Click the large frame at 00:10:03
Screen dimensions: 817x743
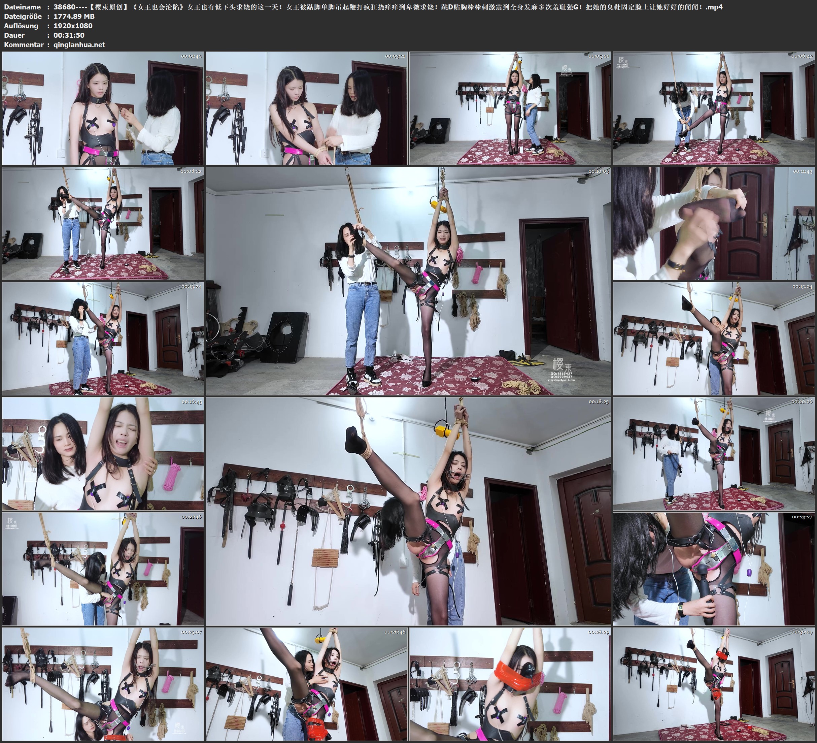coord(408,281)
